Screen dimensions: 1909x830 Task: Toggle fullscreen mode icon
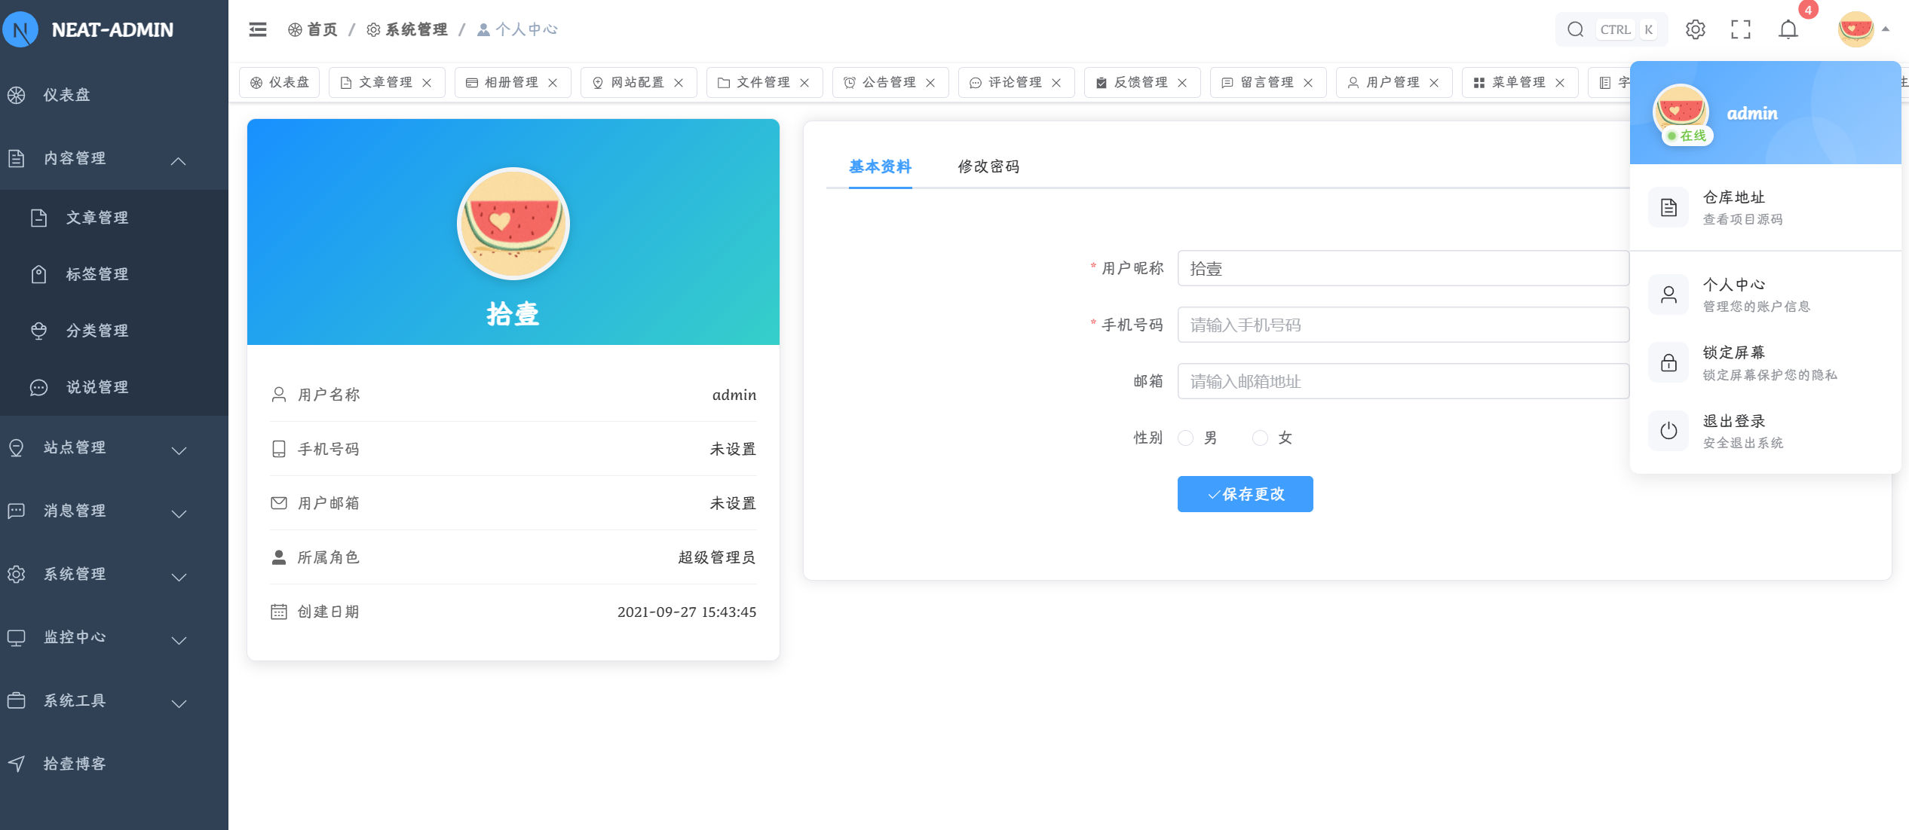(1741, 29)
